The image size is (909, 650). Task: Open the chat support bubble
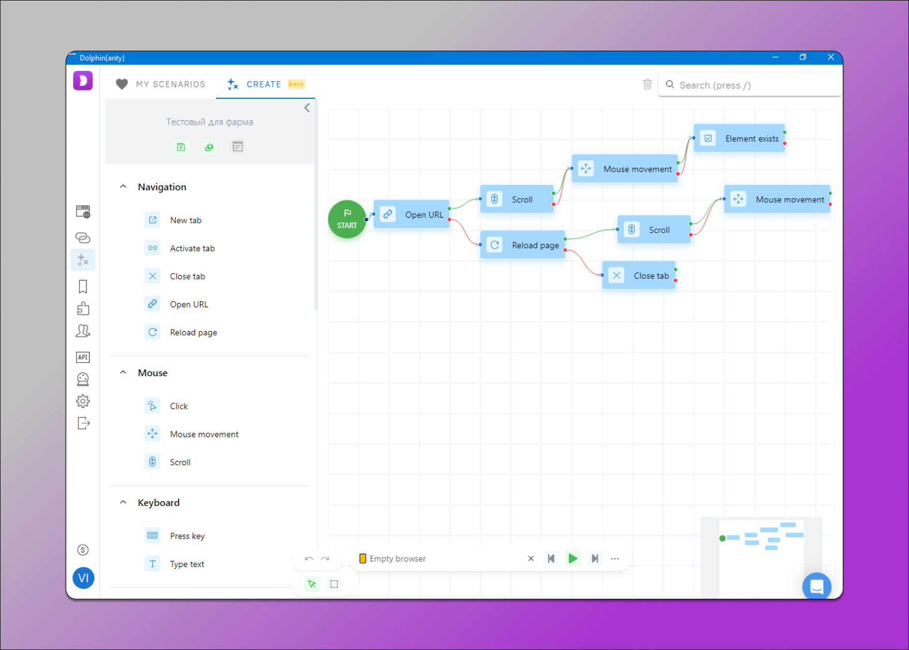(x=816, y=586)
